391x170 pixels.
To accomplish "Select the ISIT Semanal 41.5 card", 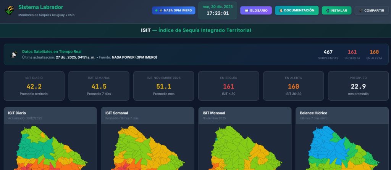I will tap(99, 86).
